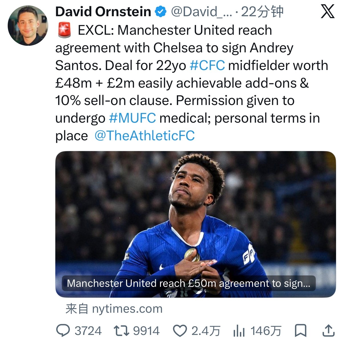344x348 pixels.
Task: Tap the repost arrows icon
Action: coord(122,331)
